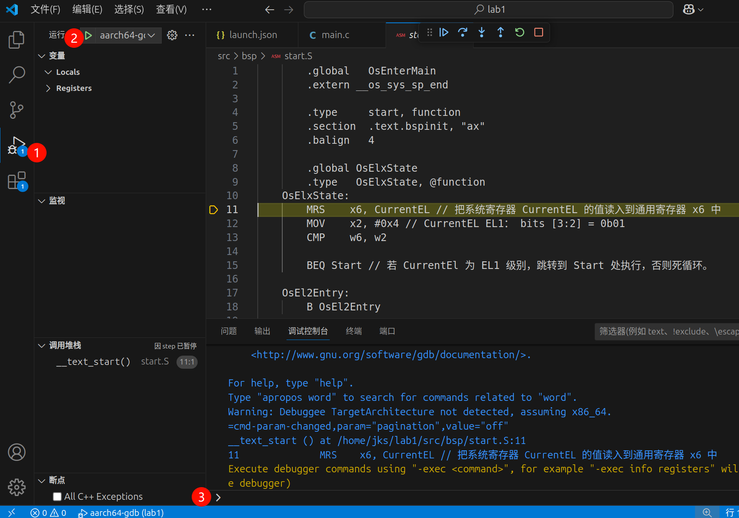Step into the current instruction
Image resolution: width=739 pixels, height=518 pixels.
pos(482,32)
